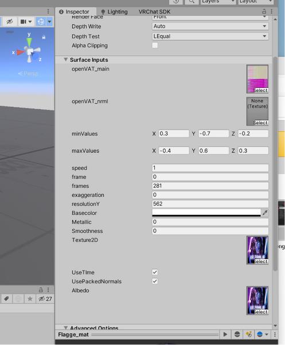Open gizmos dropdown arrow beside gizmo icon
This screenshot has height=345, width=285.
coord(49,22)
